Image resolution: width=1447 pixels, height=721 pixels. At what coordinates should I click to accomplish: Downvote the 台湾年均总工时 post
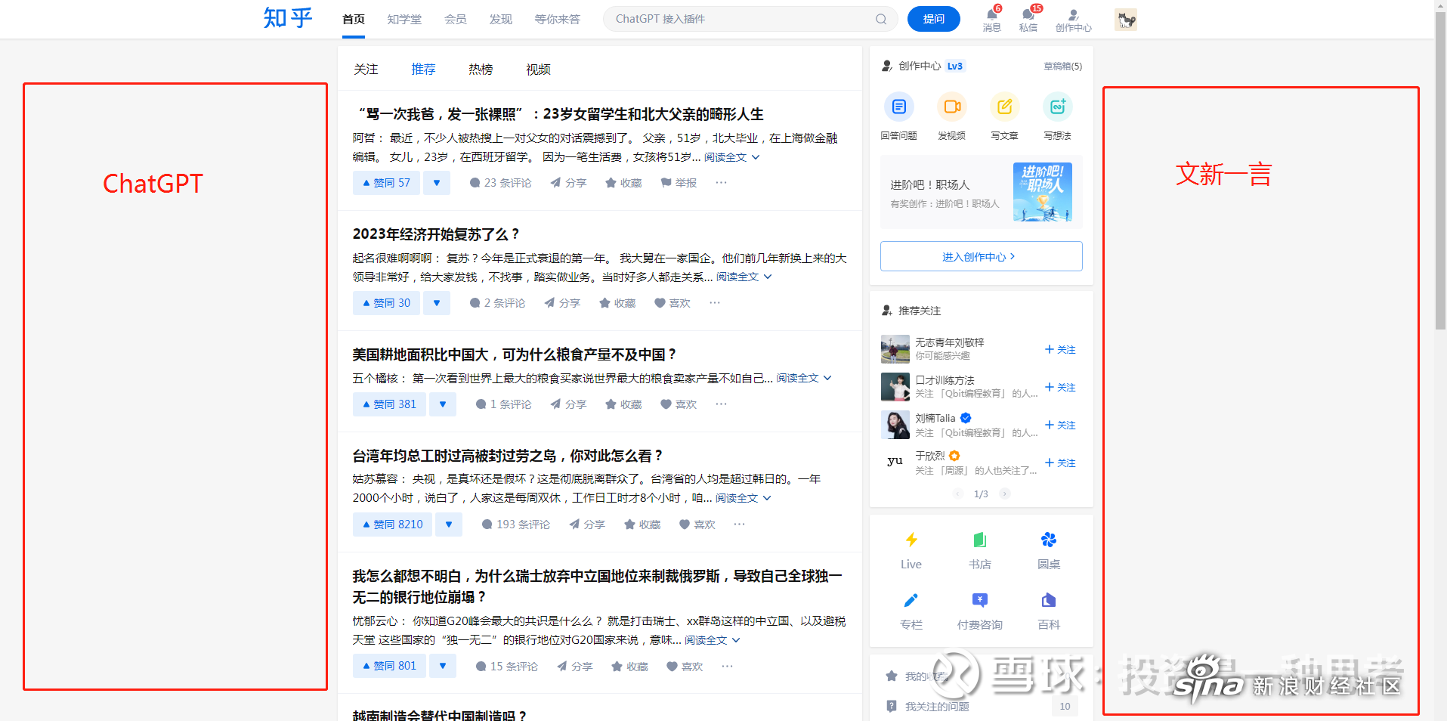449,525
